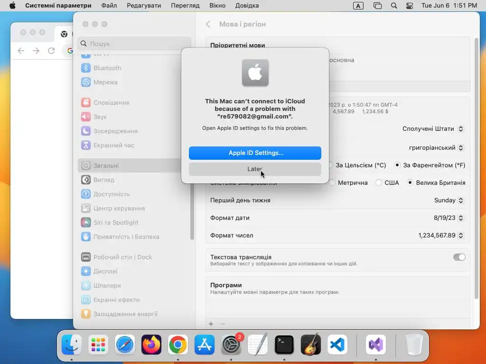
Task: Select the Siri та Spotlight icon
Action: [85, 223]
